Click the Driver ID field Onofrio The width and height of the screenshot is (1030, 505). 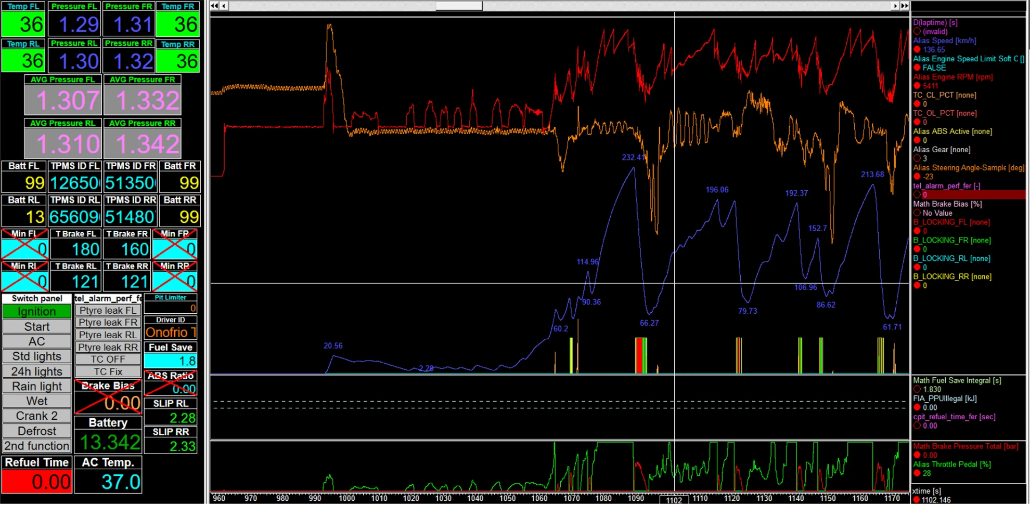(171, 333)
